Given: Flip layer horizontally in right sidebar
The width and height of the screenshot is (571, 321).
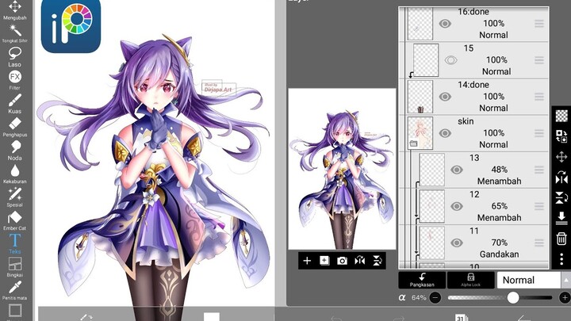Looking at the screenshot, I should (x=561, y=178).
